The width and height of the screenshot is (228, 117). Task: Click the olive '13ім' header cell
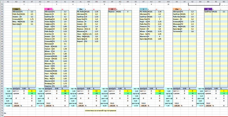click(16, 9)
